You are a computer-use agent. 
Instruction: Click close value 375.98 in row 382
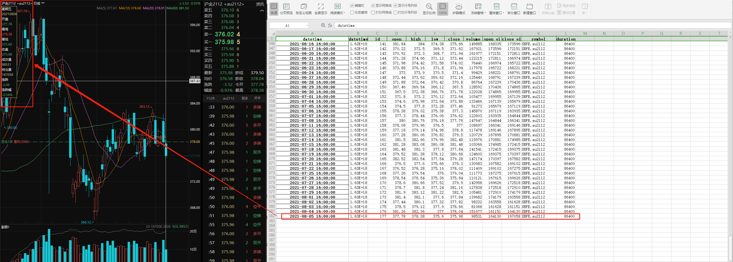point(454,217)
